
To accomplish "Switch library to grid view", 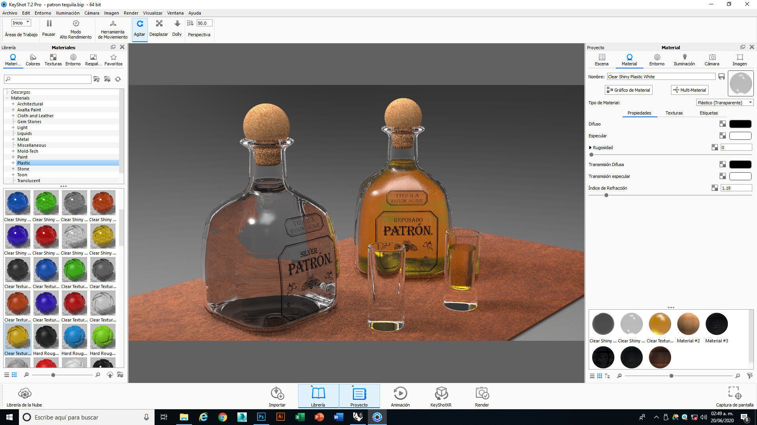I will (14, 375).
